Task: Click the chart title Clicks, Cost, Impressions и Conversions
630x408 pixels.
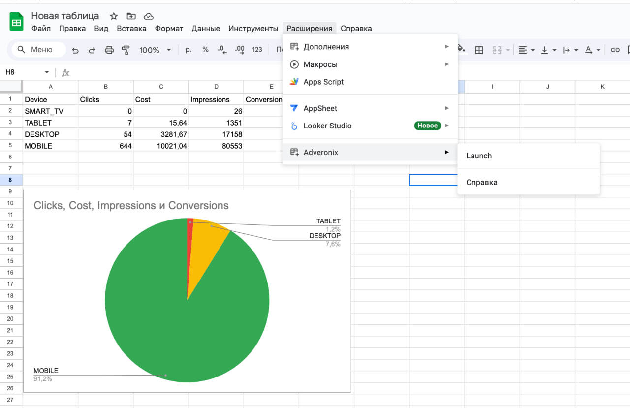Action: tap(131, 206)
